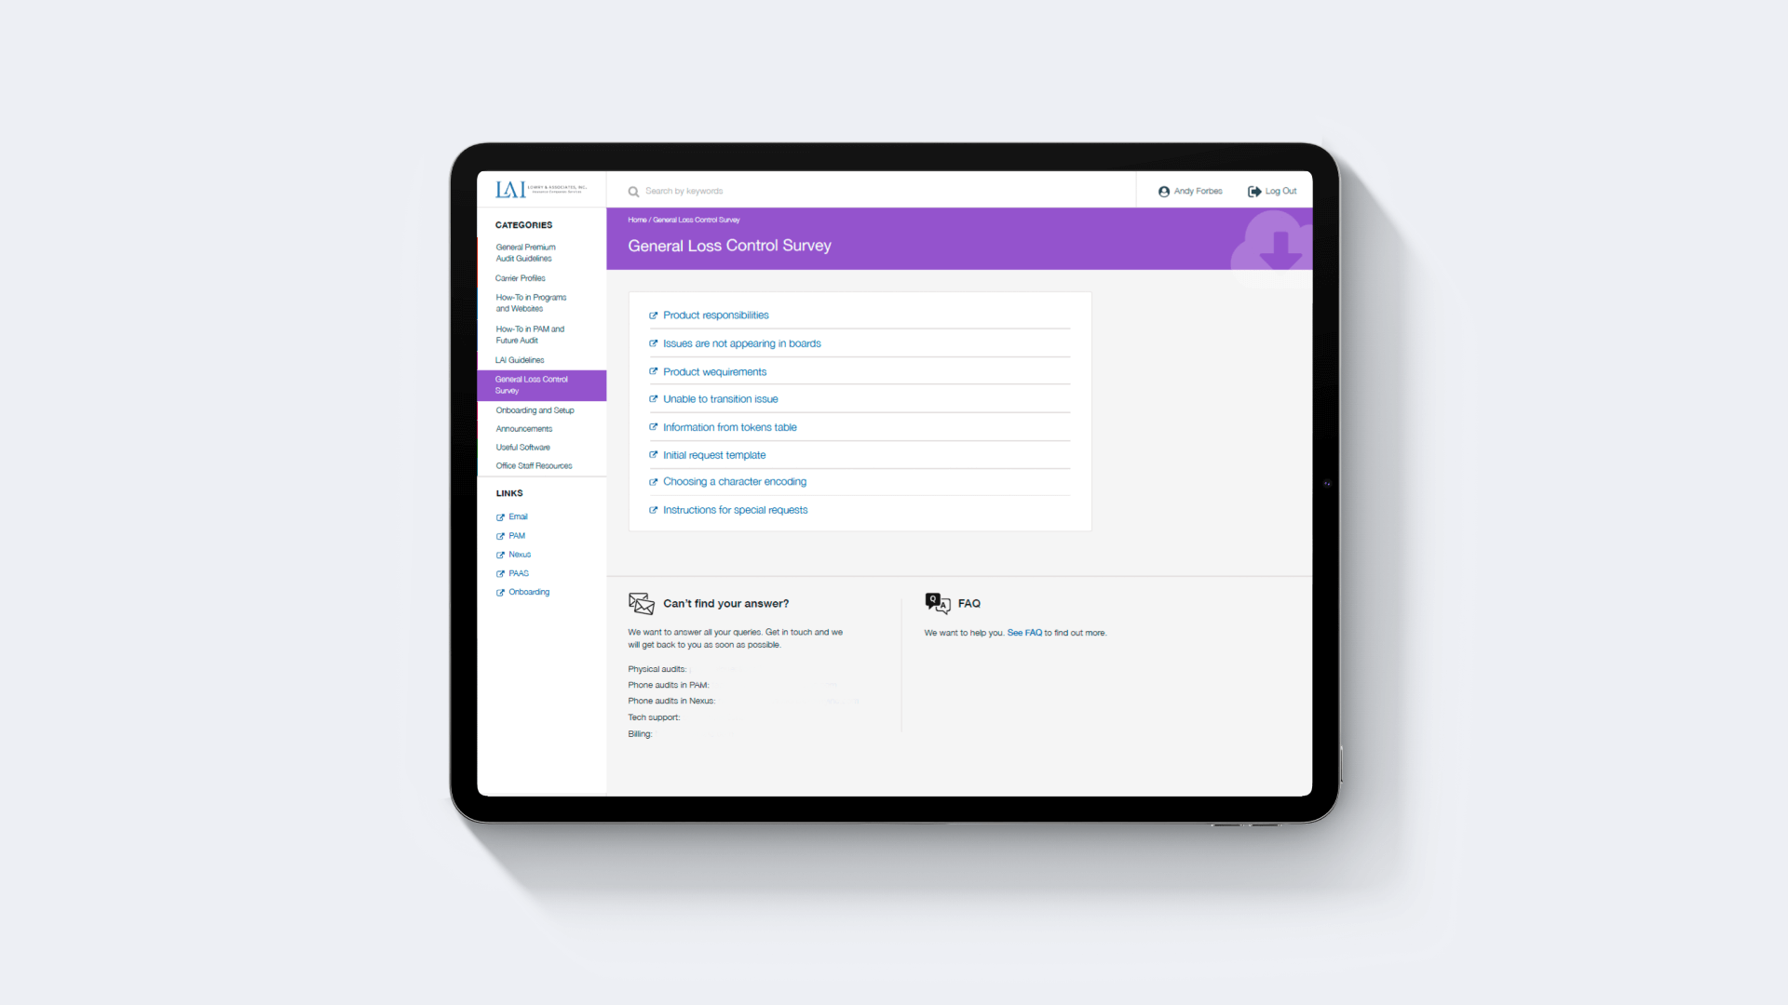Expand the Onboarding and Setup category

[532, 409]
